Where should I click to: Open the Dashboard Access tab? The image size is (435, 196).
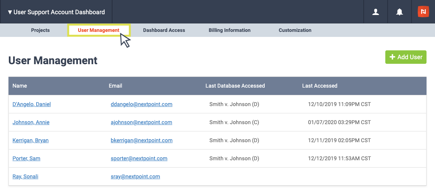click(x=164, y=30)
